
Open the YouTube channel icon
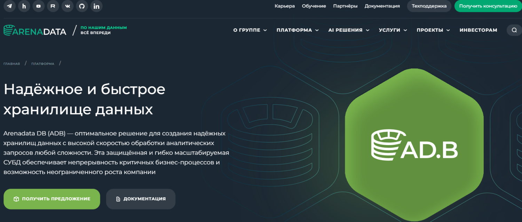click(x=38, y=6)
